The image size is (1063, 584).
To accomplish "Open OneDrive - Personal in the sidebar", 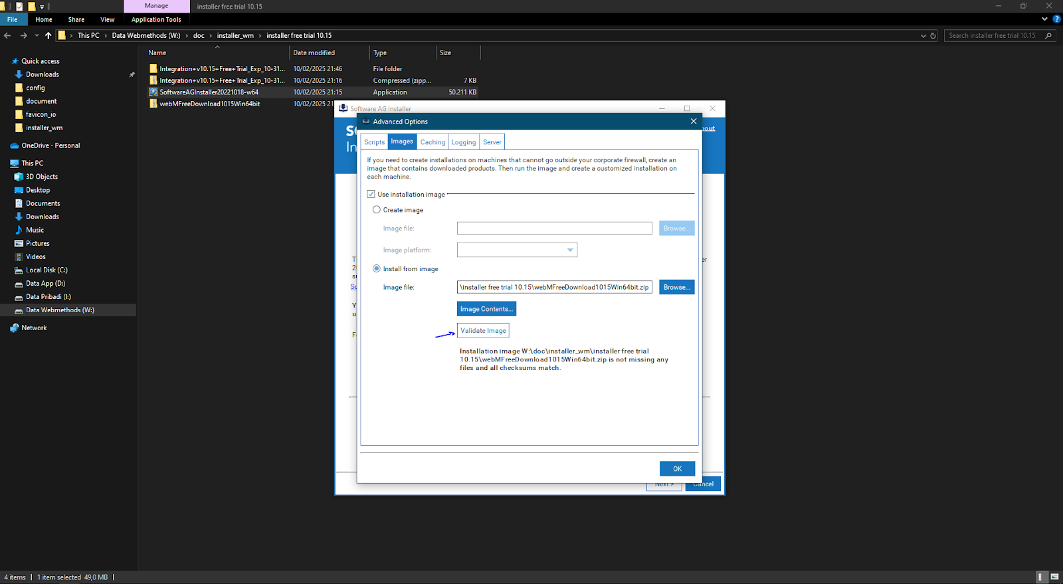I will pyautogui.click(x=50, y=146).
